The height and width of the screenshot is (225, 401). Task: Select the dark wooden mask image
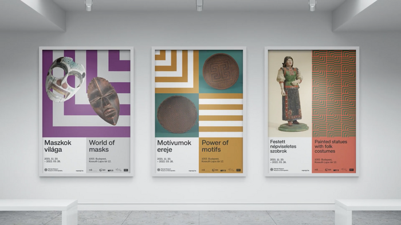coord(104,101)
